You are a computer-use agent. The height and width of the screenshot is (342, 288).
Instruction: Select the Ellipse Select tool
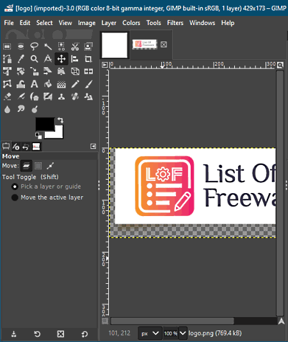[20, 47]
